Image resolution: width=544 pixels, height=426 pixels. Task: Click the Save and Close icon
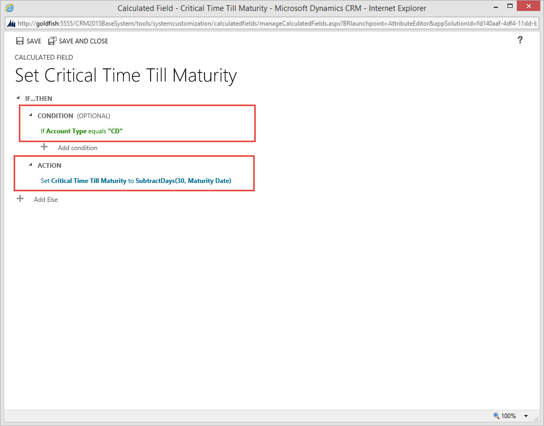click(52, 41)
